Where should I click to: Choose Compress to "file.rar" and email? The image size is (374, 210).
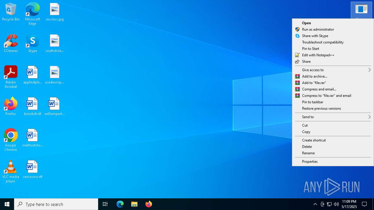pyautogui.click(x=333, y=96)
